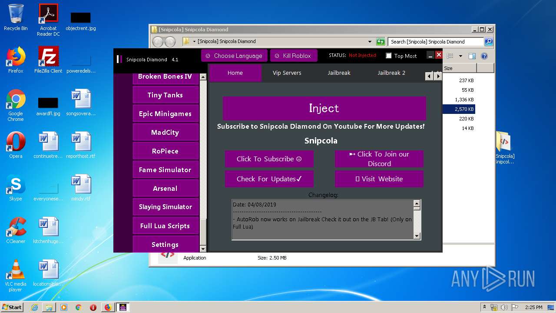Click the large Inject button

pyautogui.click(x=324, y=108)
